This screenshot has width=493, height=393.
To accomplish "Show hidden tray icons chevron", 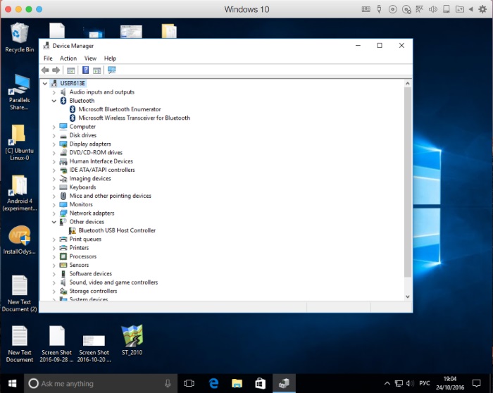I will [387, 384].
